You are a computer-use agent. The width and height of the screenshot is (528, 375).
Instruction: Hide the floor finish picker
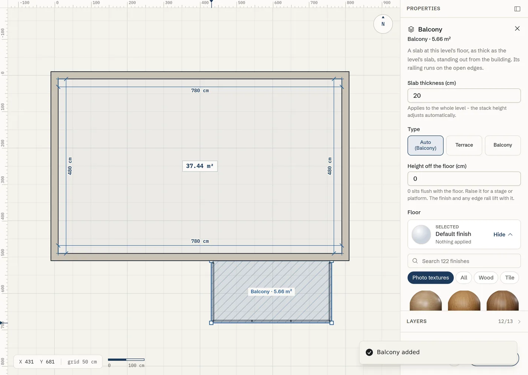coord(503,235)
